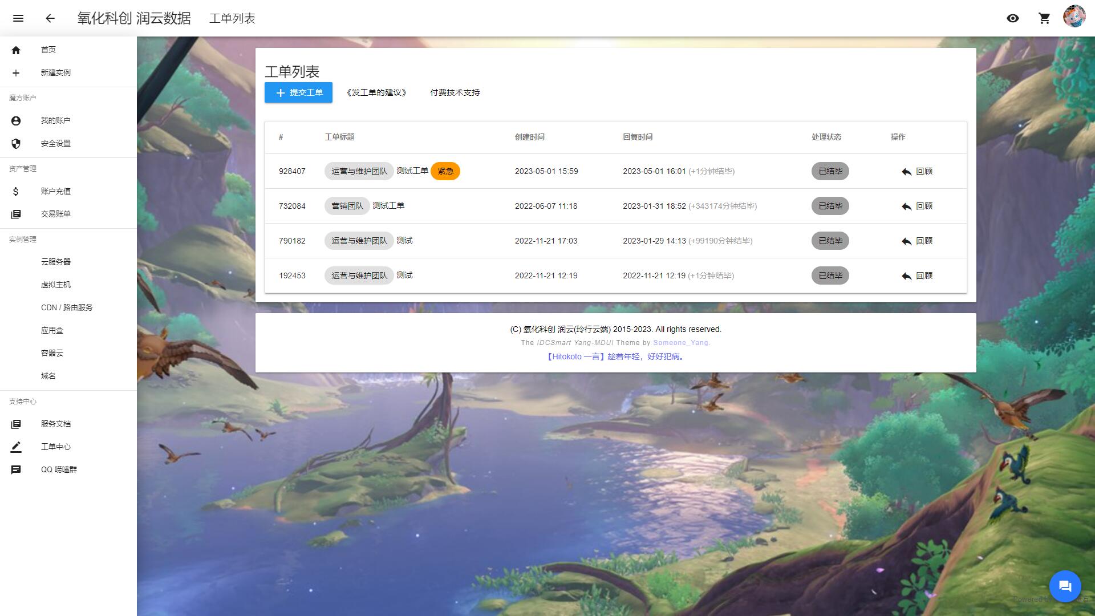
Task: Click the 营销团队 chip on ticket 732084
Action: (x=347, y=206)
